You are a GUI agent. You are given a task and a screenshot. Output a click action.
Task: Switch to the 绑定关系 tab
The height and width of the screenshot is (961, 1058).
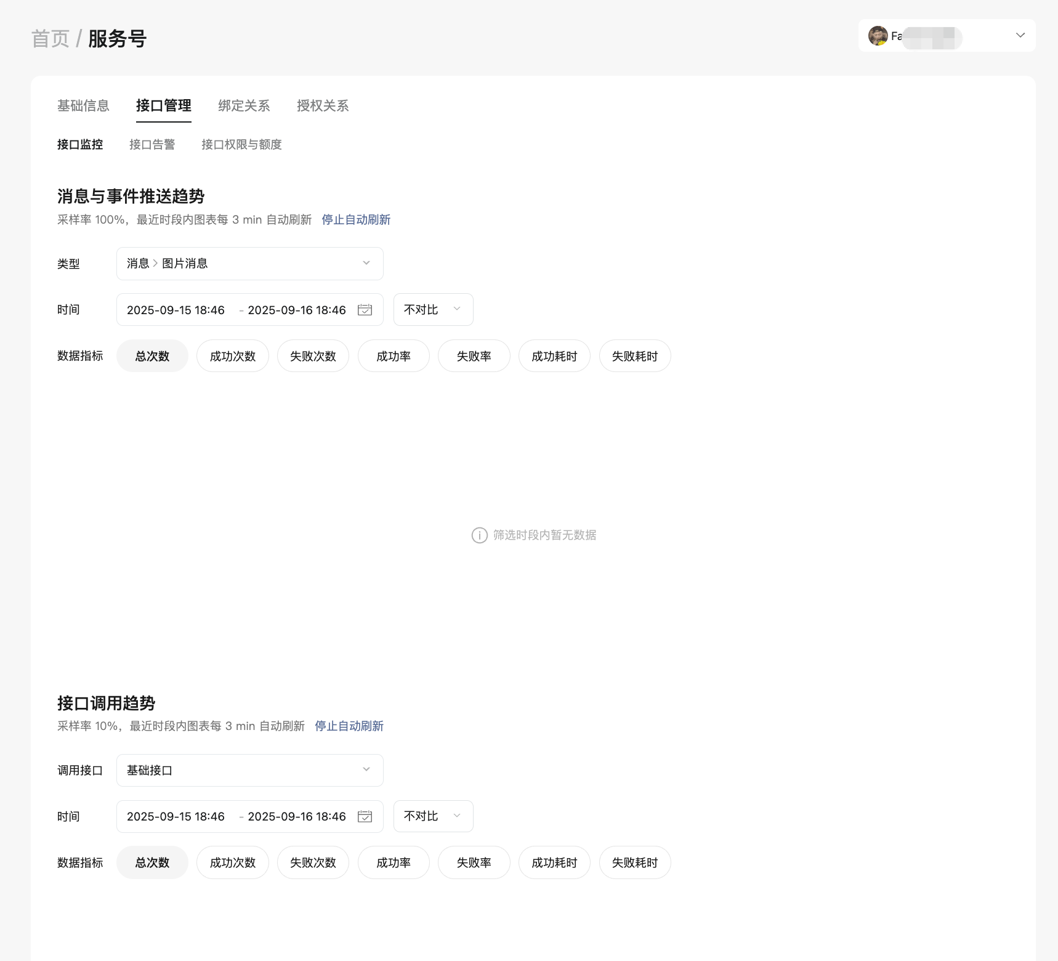[244, 106]
